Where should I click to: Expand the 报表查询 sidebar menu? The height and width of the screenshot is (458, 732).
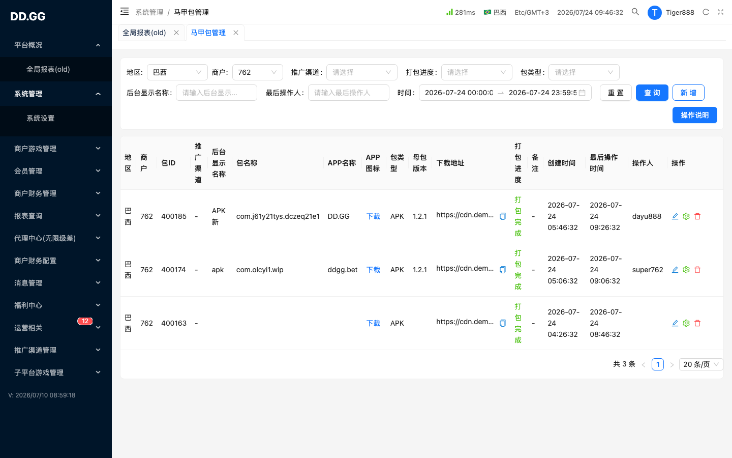[56, 216]
